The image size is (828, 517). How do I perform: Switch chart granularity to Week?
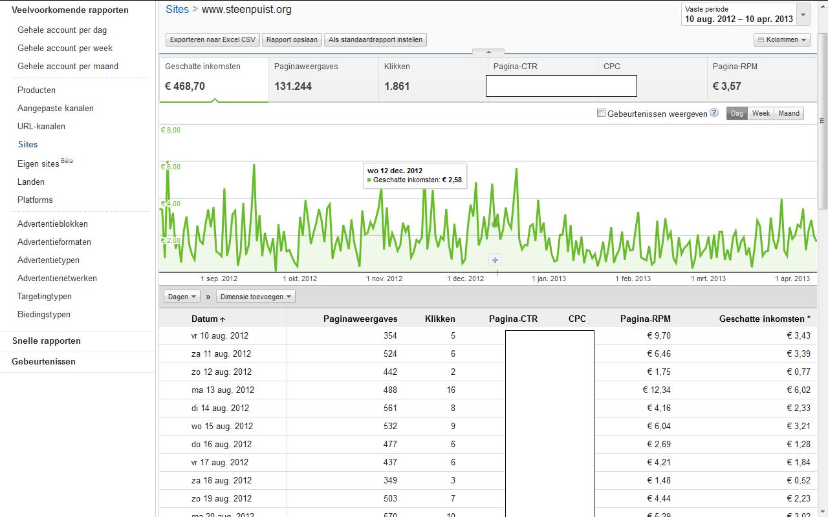[x=761, y=113]
